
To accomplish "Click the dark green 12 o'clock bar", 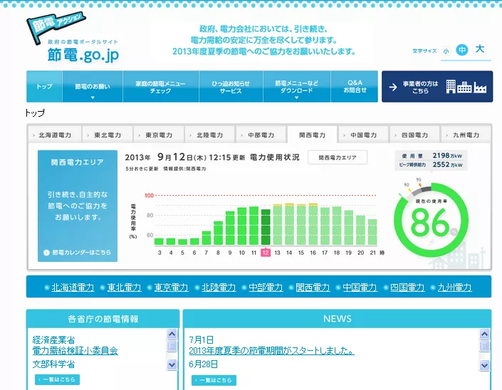I will [266, 227].
